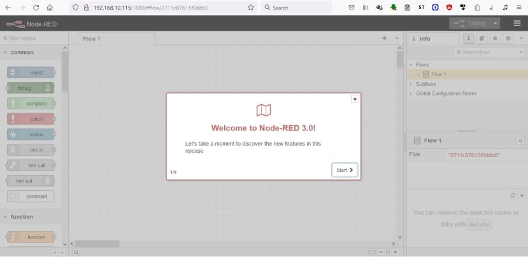Select the link in node
The width and height of the screenshot is (528, 257).
[31, 149]
